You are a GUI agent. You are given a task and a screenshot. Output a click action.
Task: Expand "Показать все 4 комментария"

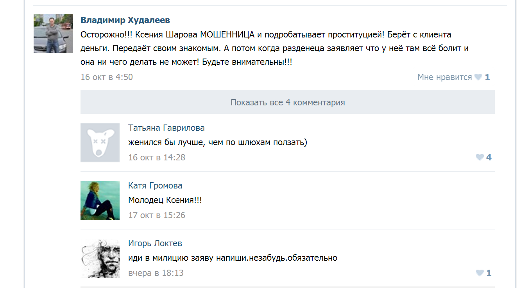[288, 102]
